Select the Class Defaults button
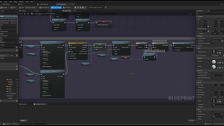224x126 pixels. tap(56, 7)
